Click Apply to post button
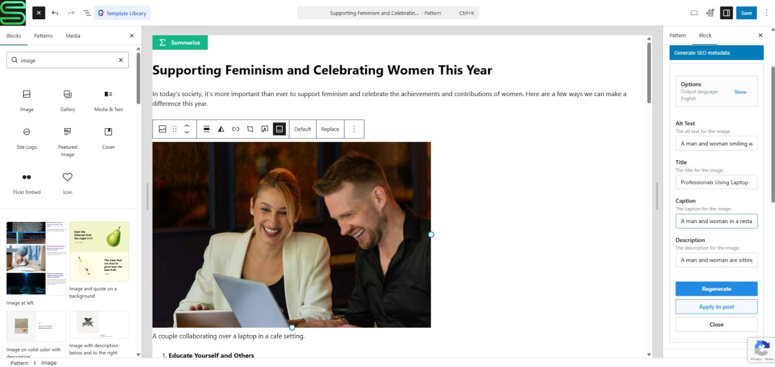The height and width of the screenshot is (367, 775). click(716, 307)
